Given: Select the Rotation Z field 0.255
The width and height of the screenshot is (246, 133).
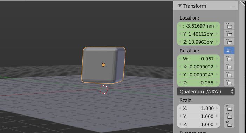Looking at the screenshot, I should click(x=198, y=83).
